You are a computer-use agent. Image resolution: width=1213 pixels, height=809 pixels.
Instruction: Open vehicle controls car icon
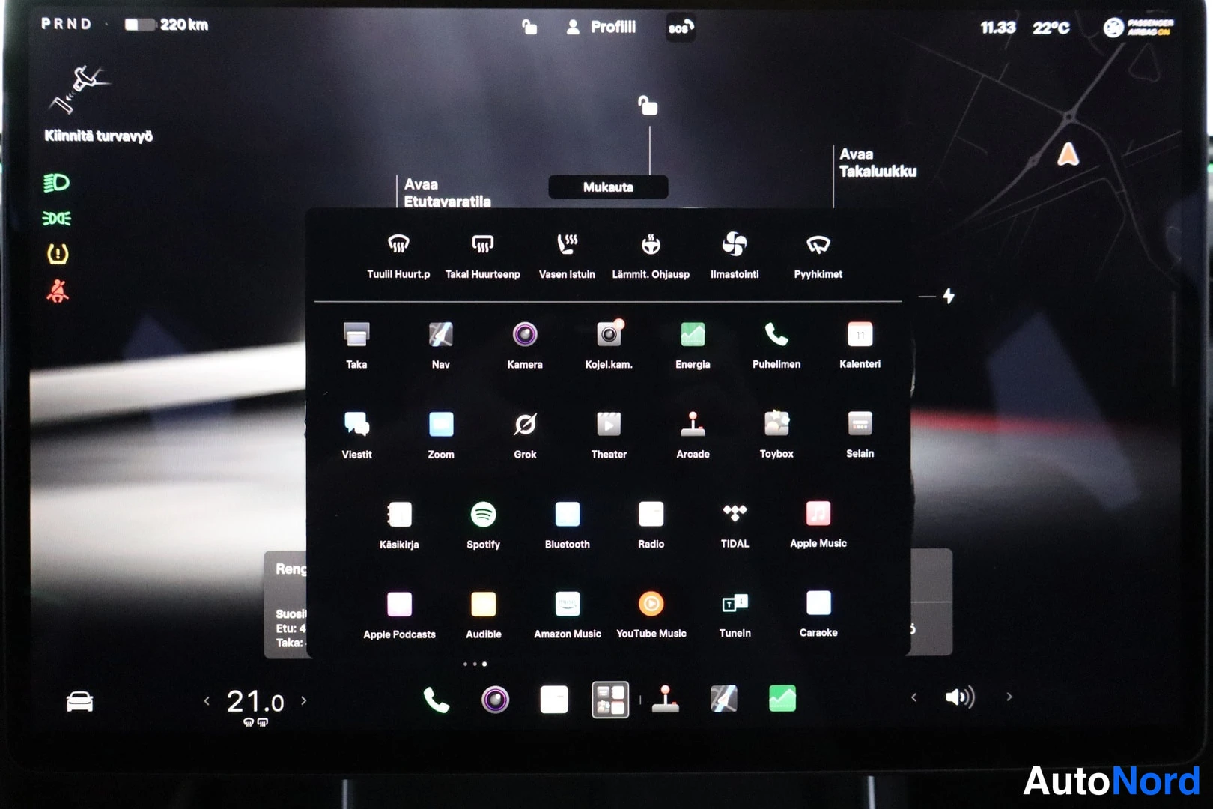click(x=79, y=702)
